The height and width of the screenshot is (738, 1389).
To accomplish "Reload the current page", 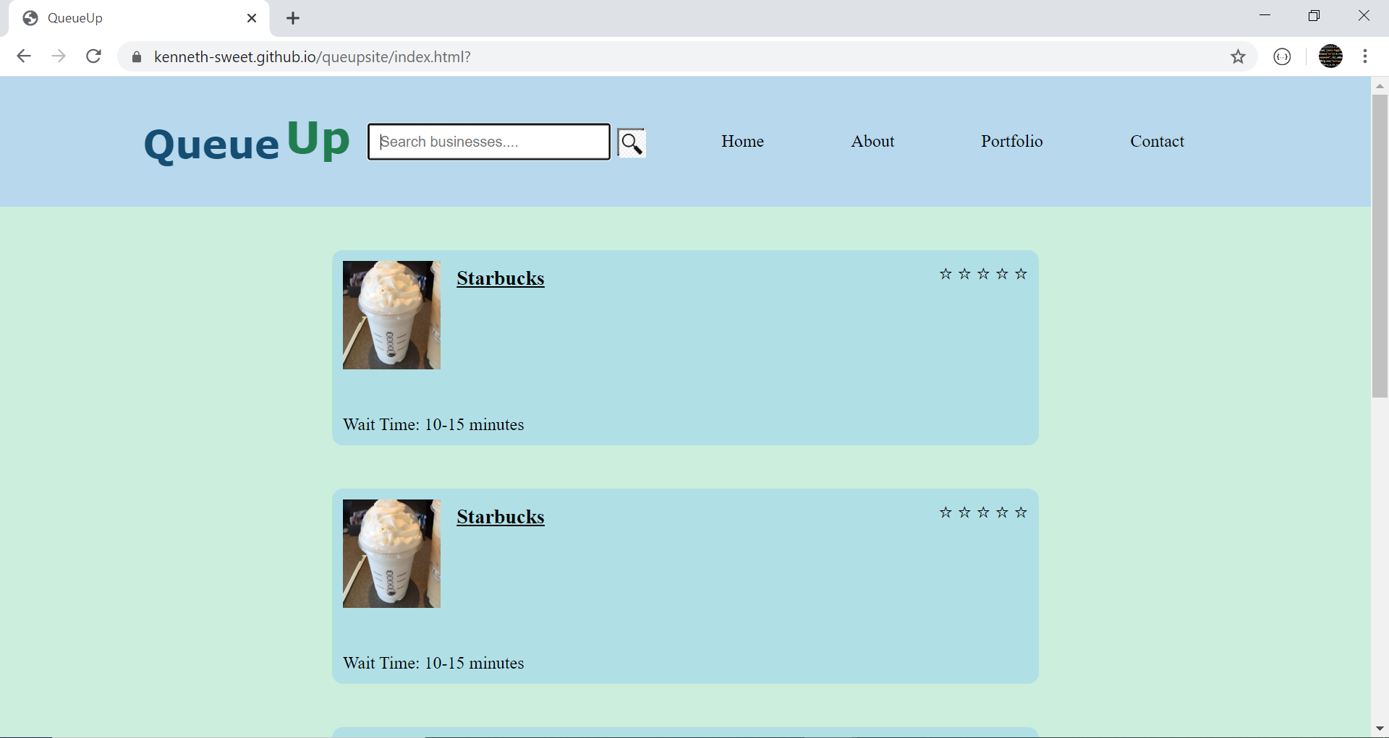I will point(93,56).
